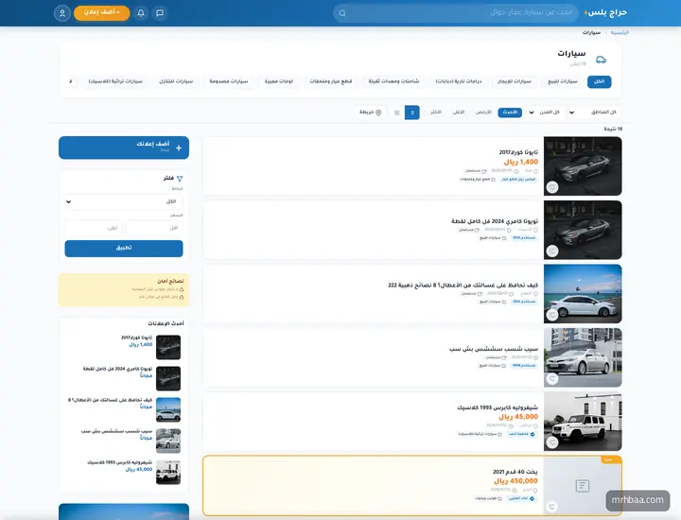Open the شيفروليه كابرس 1993 كلاسيك listing title
Viewport: 681px width, 520px height.
[498, 407]
